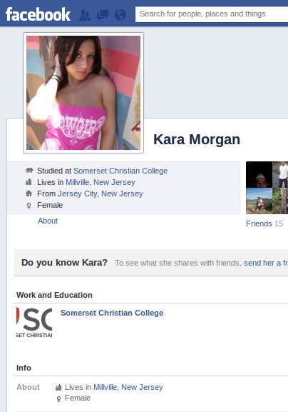
Task: Open the messages icon
Action: point(103,15)
